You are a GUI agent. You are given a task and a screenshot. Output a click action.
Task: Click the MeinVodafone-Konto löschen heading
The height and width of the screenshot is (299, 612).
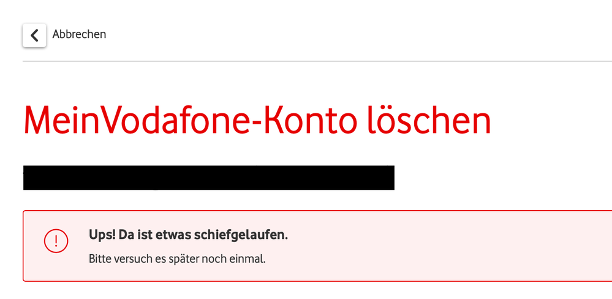click(257, 121)
